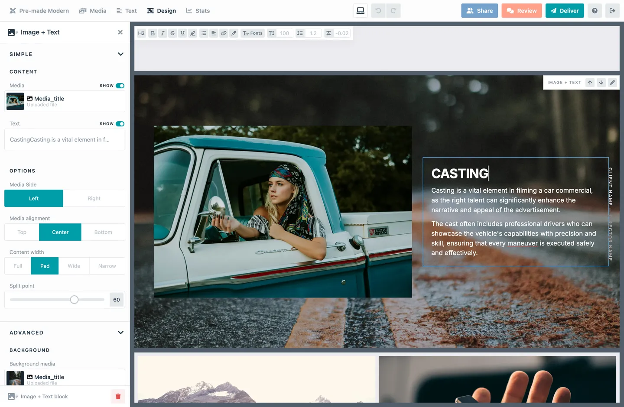The image size is (624, 407).
Task: Click the 'Image + Text block' footer label
Action: pyautogui.click(x=44, y=397)
